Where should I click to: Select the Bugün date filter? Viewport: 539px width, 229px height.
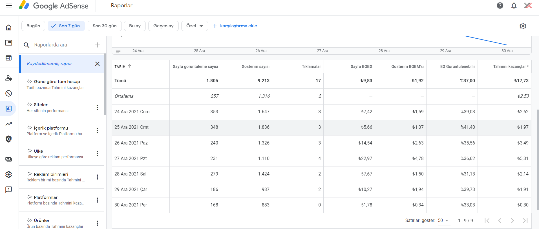(33, 26)
